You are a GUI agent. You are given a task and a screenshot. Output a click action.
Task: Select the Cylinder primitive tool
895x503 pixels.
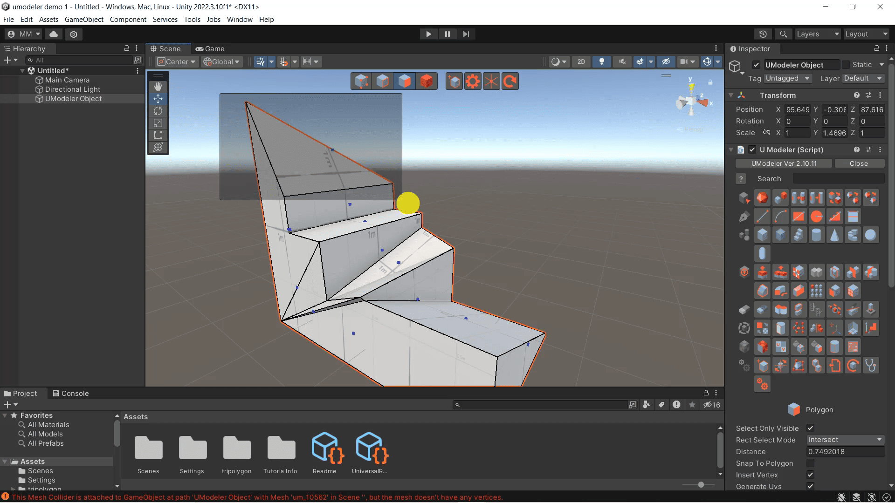pos(816,235)
